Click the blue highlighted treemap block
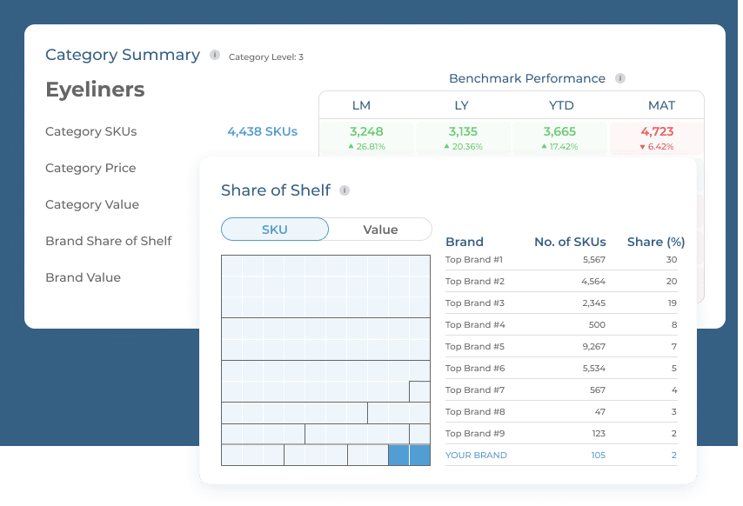 click(410, 455)
